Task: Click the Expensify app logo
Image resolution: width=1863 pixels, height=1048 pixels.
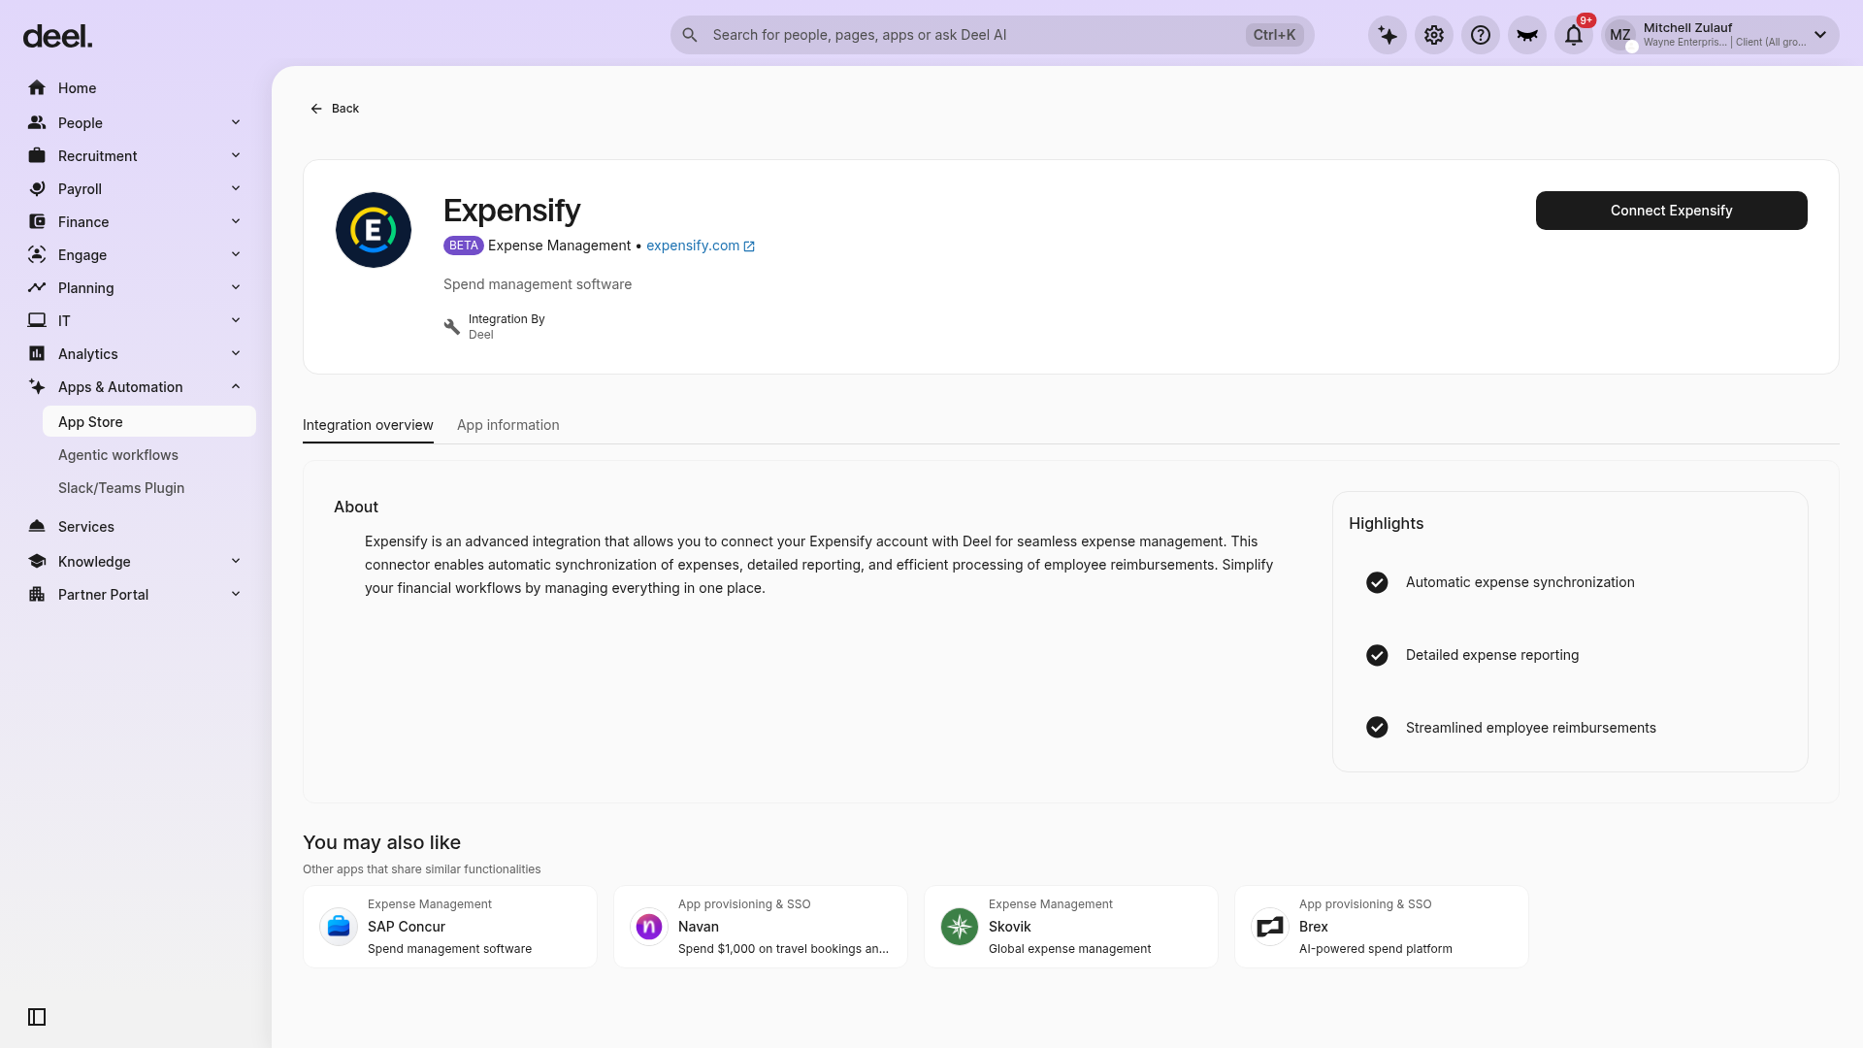Action: [374, 230]
